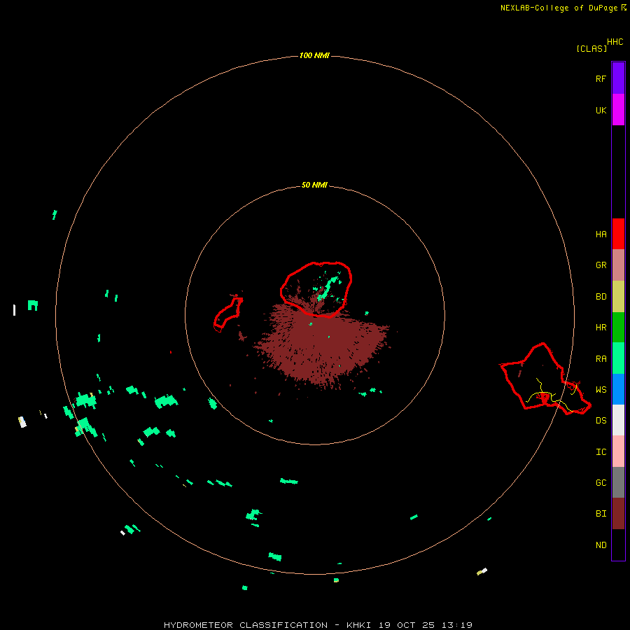Click the BI brown legend swatch
The image size is (630, 630).
click(618, 514)
